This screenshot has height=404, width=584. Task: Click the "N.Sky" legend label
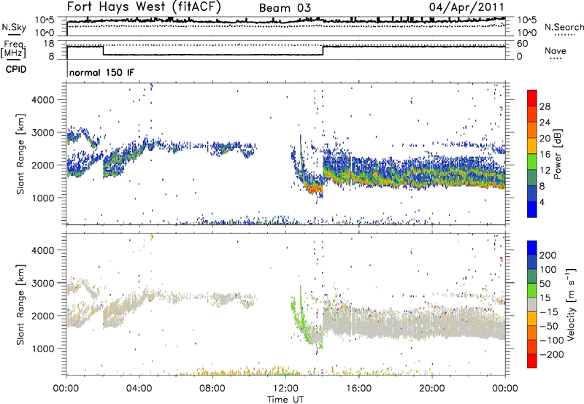[14, 27]
